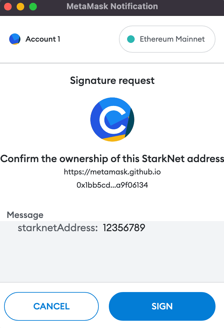The height and width of the screenshot is (328, 224).
Task: Minimize using the yellow traffic light
Action: coord(20,6)
